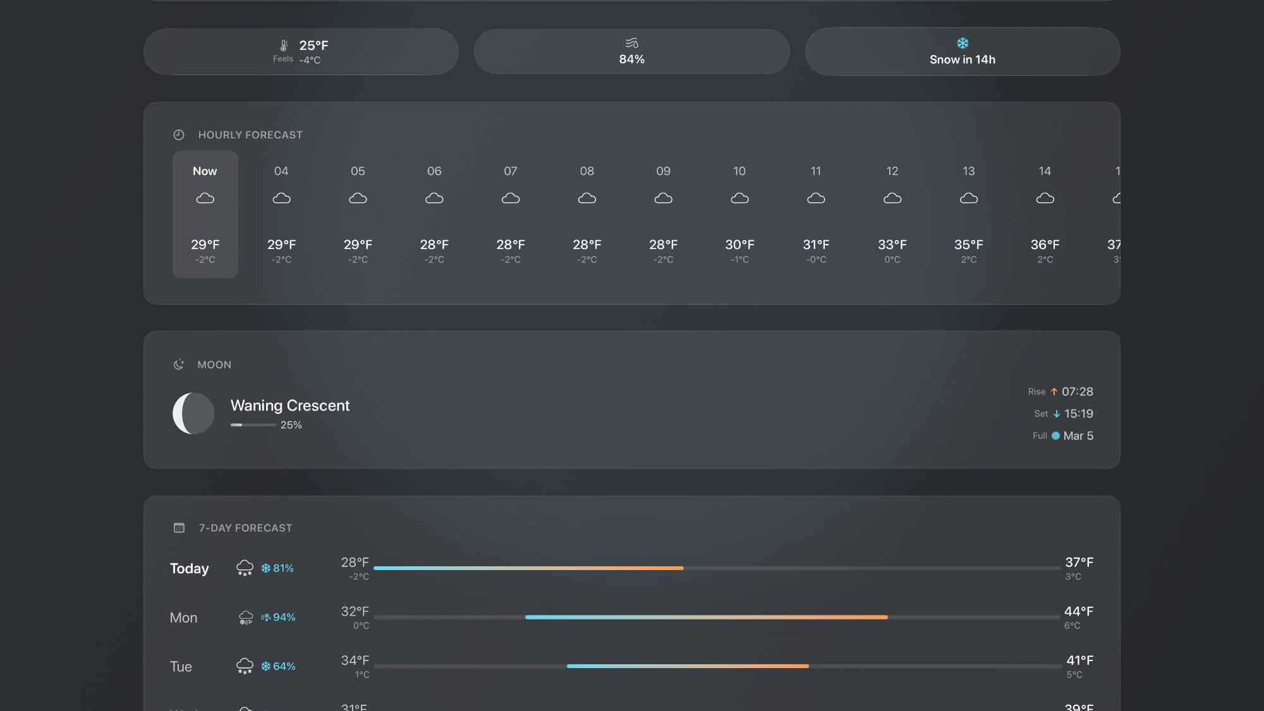Click the snowflake icon in Snow in 14h pill
Viewport: 1264px width, 711px height.
962,42
